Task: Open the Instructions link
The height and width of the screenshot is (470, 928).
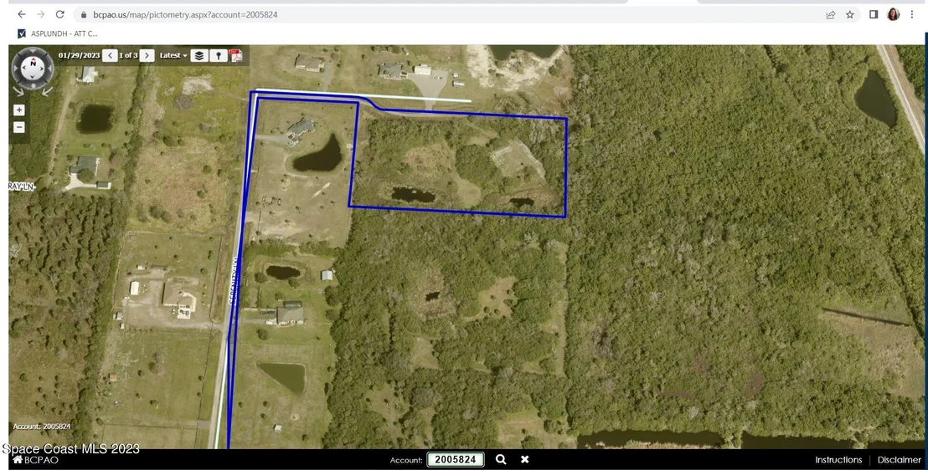Action: pos(838,459)
